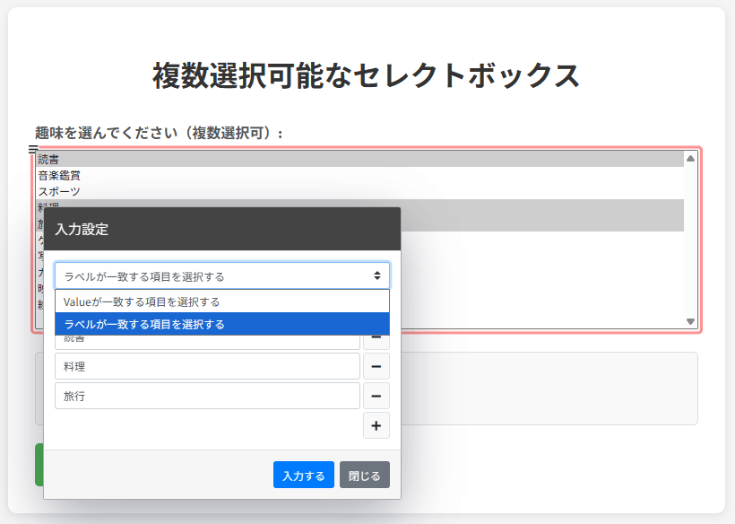Image resolution: width=735 pixels, height=524 pixels.
Task: Click the hobby list scroll up arrow
Action: click(x=690, y=159)
